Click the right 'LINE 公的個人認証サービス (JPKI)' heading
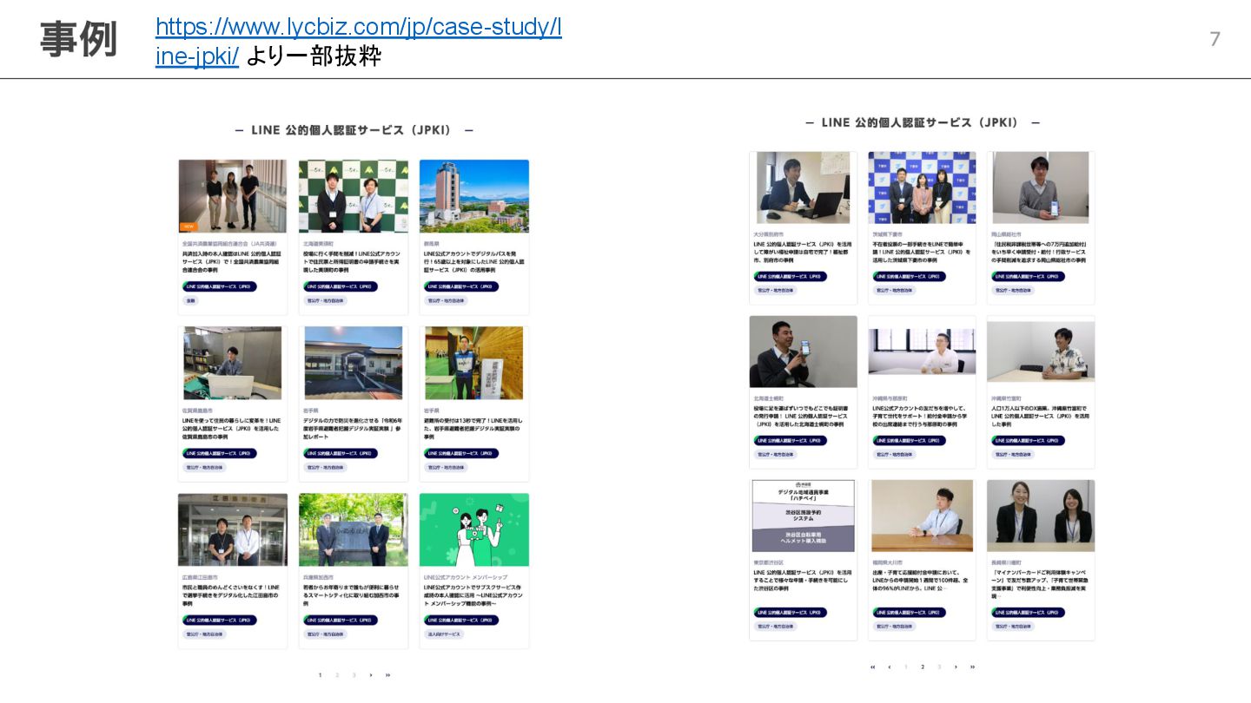Screen dimensions: 1251x703 (x=923, y=122)
